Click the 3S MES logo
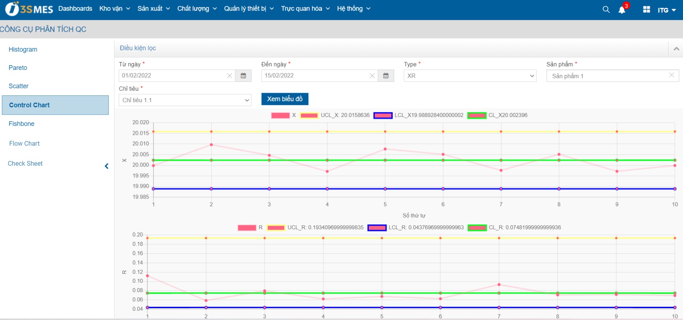The height and width of the screenshot is (320, 683). click(x=29, y=9)
